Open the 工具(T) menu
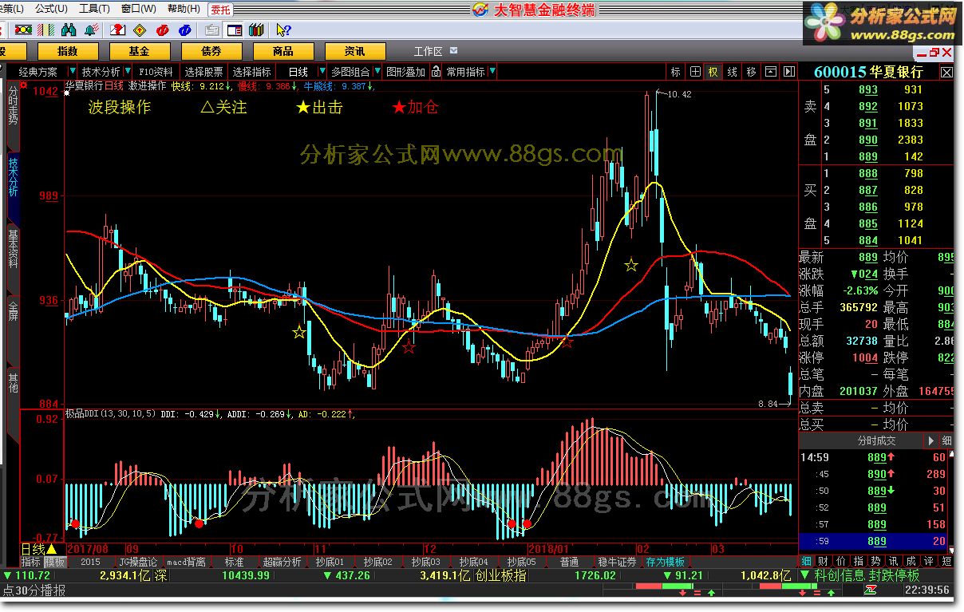Screen dimensions: 964x612 [x=95, y=9]
